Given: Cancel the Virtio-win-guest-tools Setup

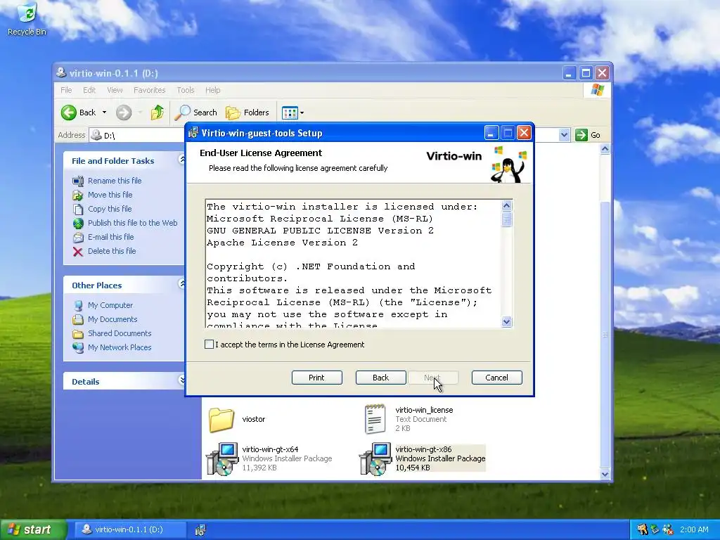Looking at the screenshot, I should coord(497,378).
